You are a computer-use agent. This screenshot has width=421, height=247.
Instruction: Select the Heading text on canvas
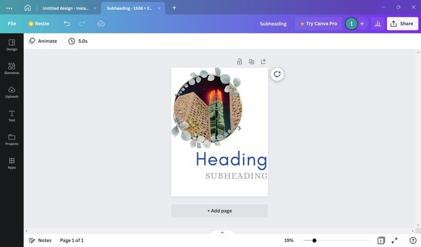click(231, 159)
